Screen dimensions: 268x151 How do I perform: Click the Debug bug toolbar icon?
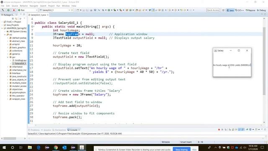coord(103,10)
